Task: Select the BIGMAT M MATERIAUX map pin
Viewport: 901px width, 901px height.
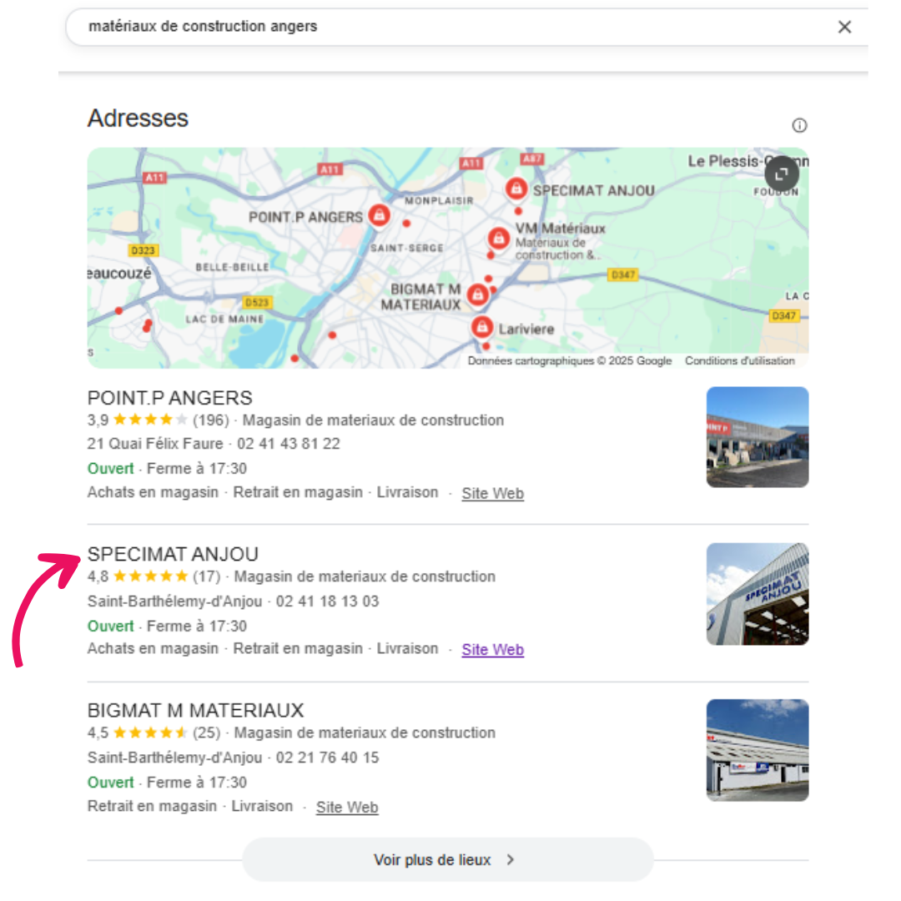Action: point(477,294)
